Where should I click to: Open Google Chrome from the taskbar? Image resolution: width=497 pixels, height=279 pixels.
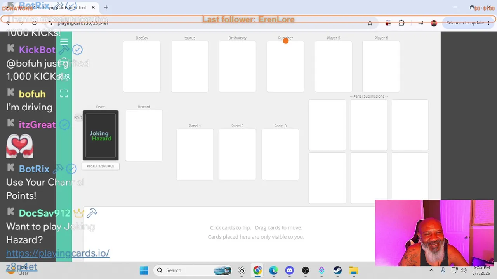point(257,270)
